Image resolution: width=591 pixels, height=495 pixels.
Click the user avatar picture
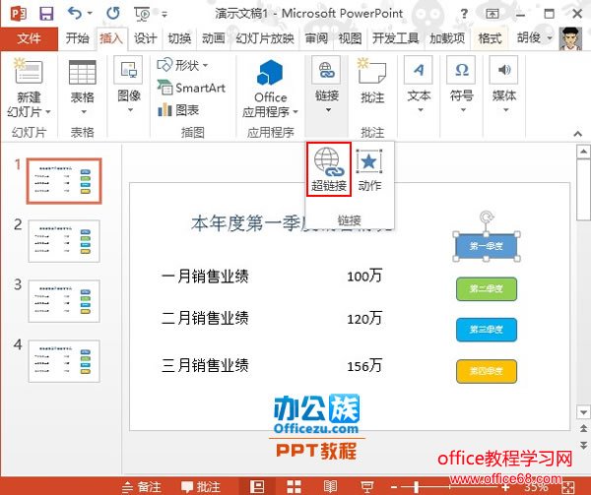coord(570,38)
